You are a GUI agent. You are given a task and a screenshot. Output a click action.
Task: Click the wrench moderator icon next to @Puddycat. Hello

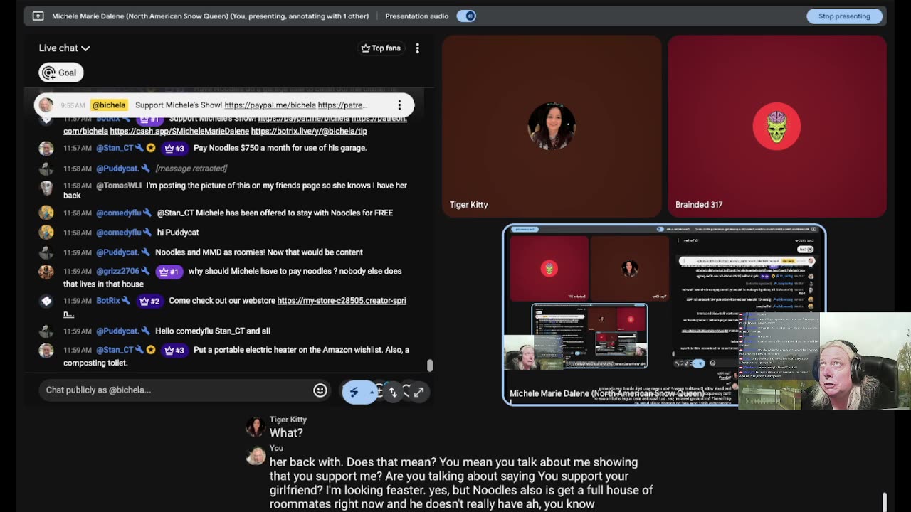coord(145,331)
